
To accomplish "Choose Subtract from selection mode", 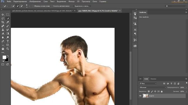I will pos(21,6).
